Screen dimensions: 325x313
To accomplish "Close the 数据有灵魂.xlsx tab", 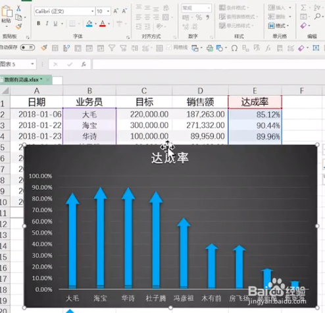I will (47, 80).
